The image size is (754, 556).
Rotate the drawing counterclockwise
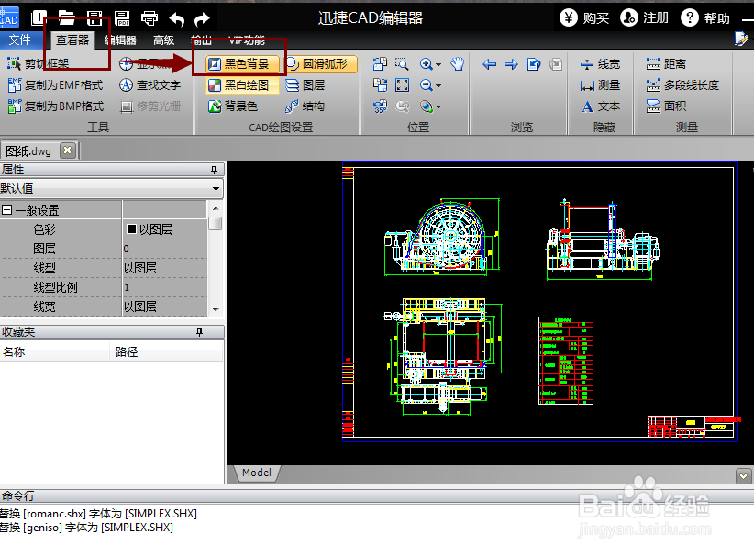click(380, 64)
